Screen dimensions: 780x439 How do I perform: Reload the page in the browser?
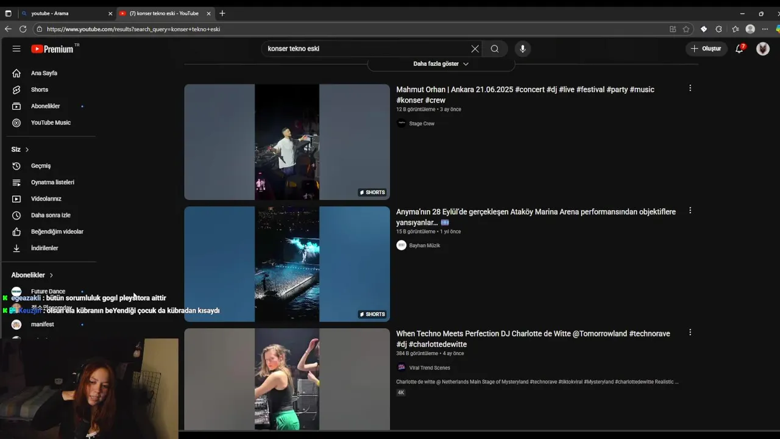pyautogui.click(x=23, y=29)
